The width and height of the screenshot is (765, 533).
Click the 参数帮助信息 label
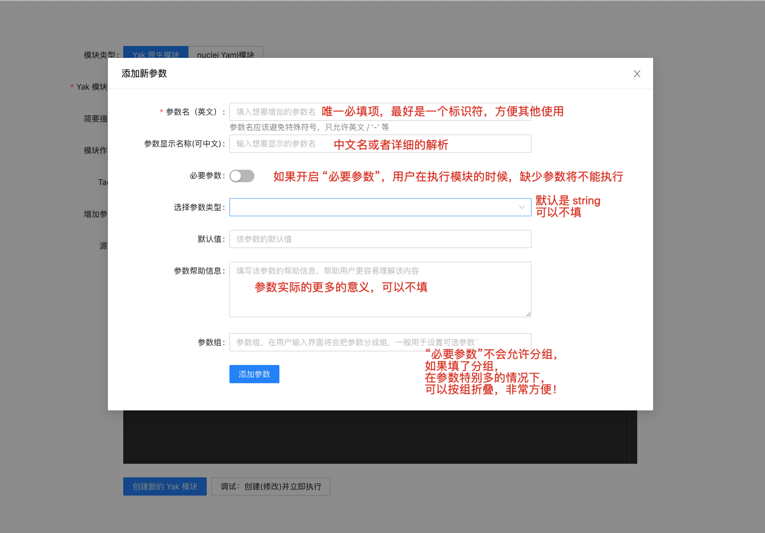point(198,271)
